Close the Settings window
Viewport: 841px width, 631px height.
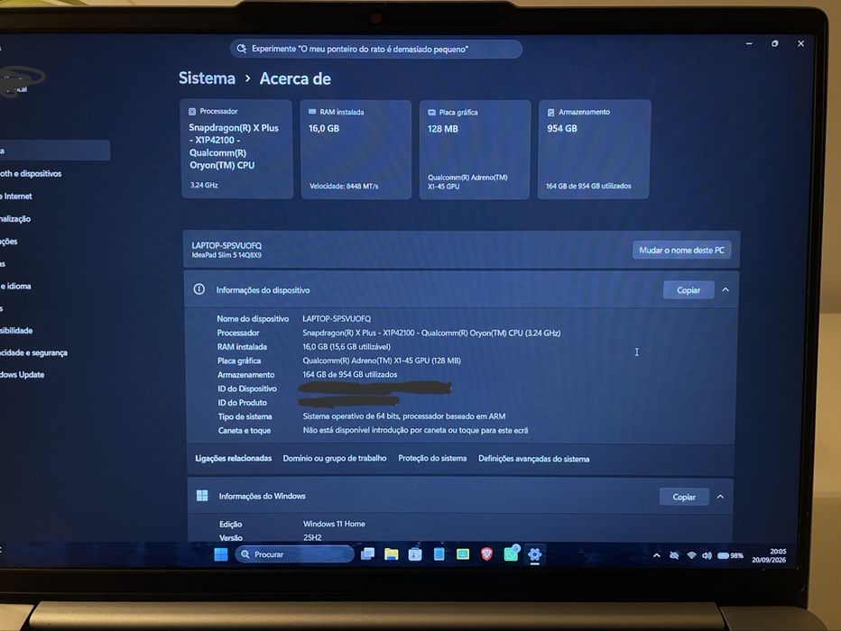pos(800,43)
